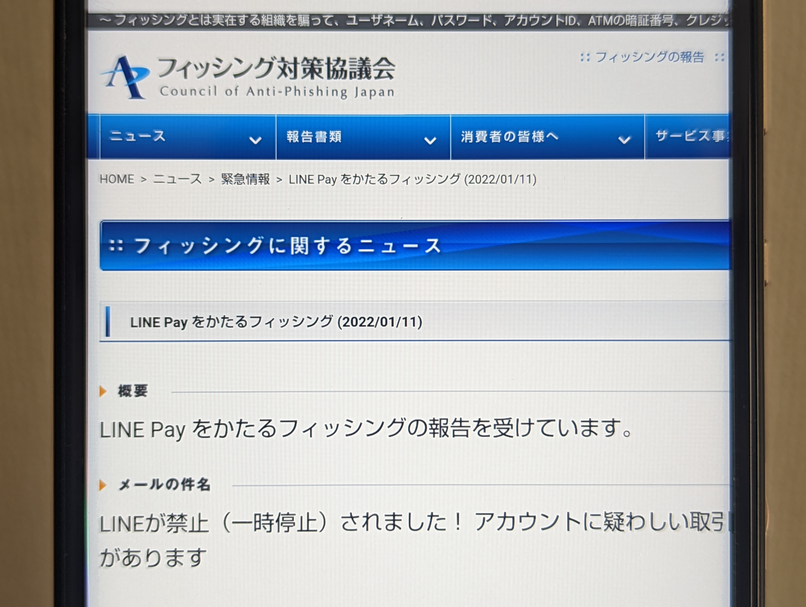Click the dots icon in the news banner
Image resolution: width=806 pixels, height=607 pixels.
[x=116, y=246]
